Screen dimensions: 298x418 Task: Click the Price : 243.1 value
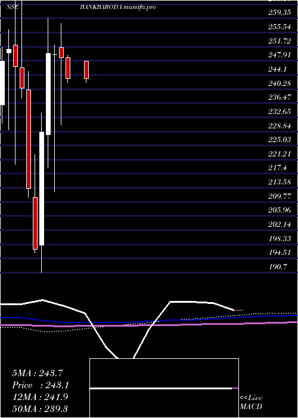pos(41,385)
